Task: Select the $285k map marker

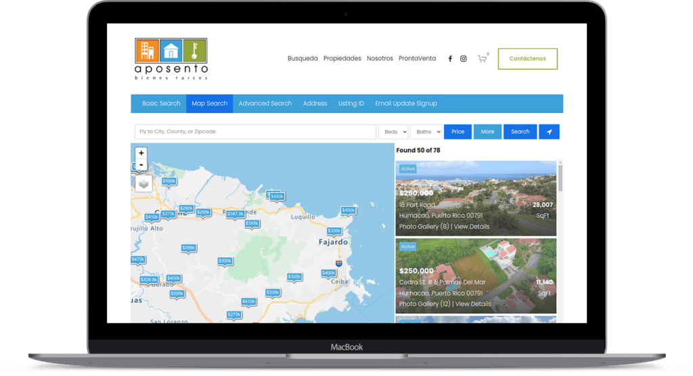Action: (203, 212)
